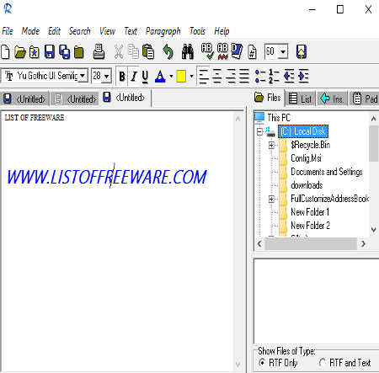The image size is (379, 373).
Task: Switch to the second Untitled document tab
Action: 75,99
